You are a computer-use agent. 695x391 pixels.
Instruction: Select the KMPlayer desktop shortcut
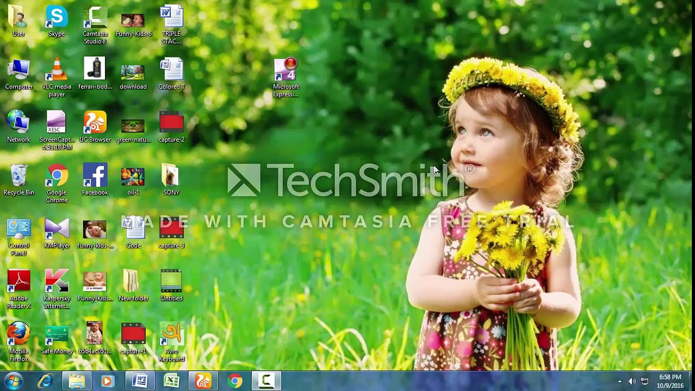(57, 232)
